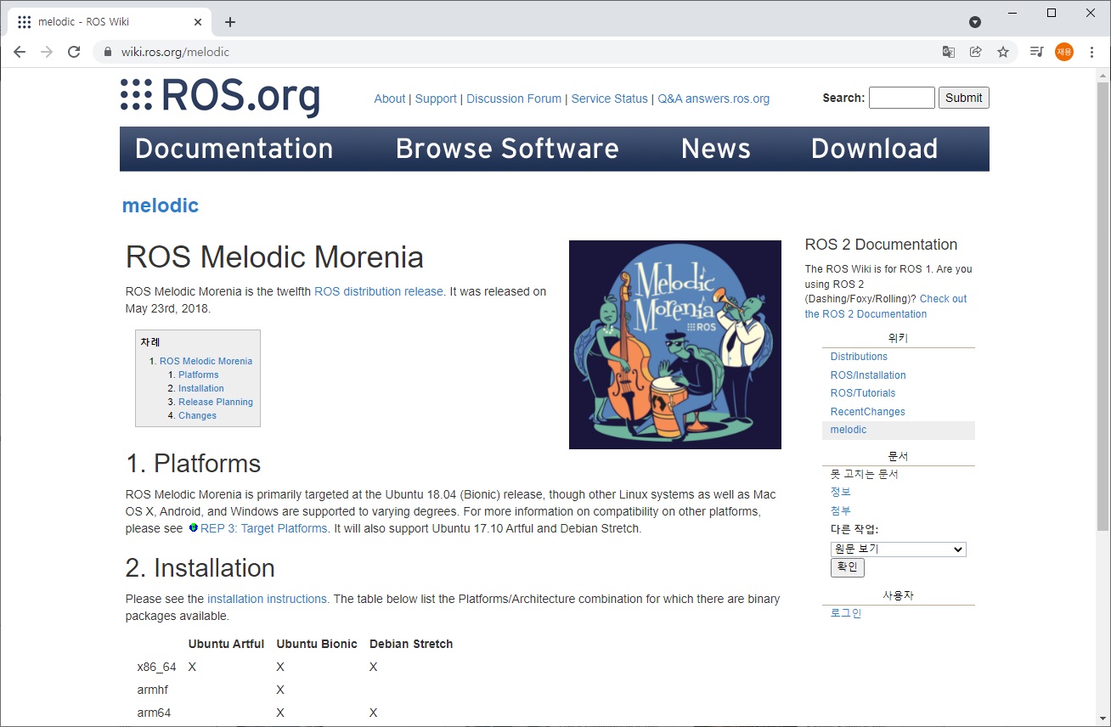This screenshot has height=727, width=1111.
Task: Click the 확인 button
Action: 847,567
